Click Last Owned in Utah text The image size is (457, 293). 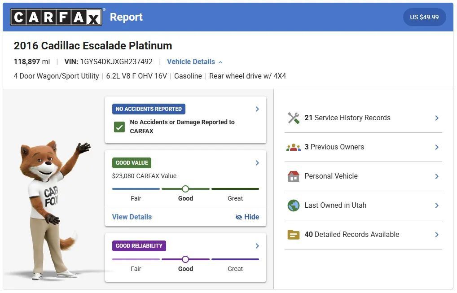(x=335, y=205)
